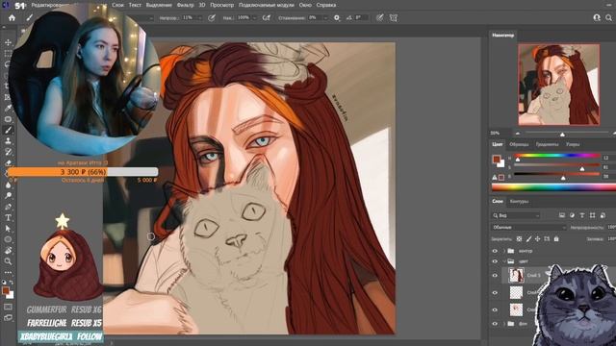Expand the контур group
Image resolution: width=616 pixels, height=346 pixels.
(x=504, y=251)
